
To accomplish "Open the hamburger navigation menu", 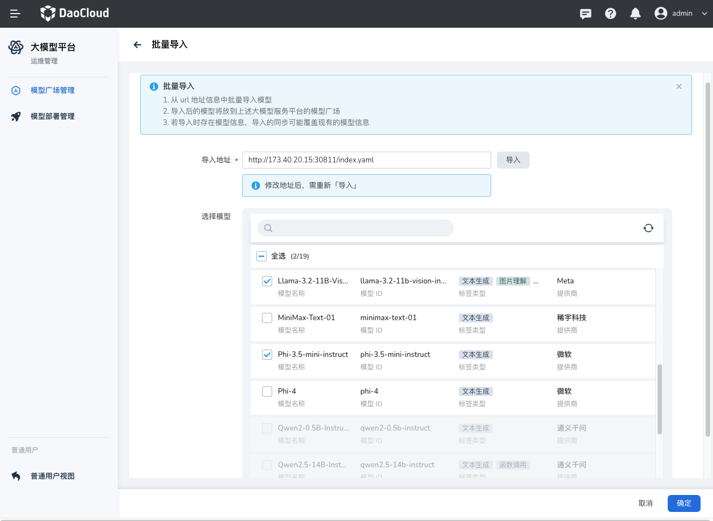I will pyautogui.click(x=15, y=14).
